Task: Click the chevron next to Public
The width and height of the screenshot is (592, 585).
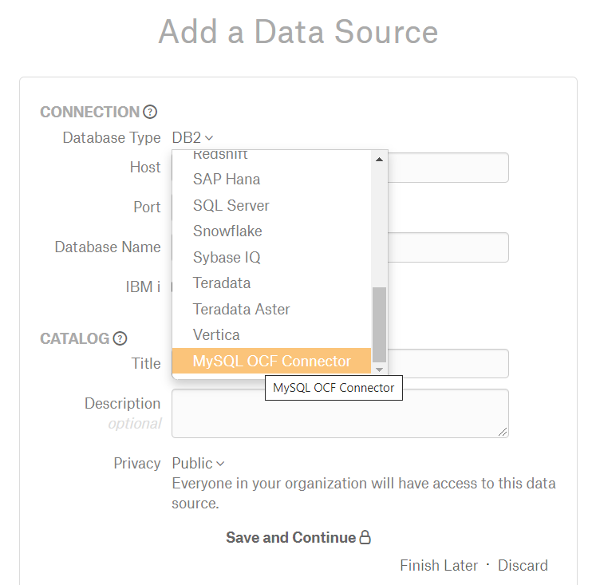Action: (220, 464)
